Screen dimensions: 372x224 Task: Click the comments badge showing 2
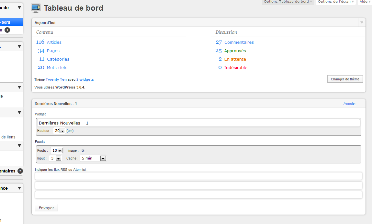click(20, 171)
